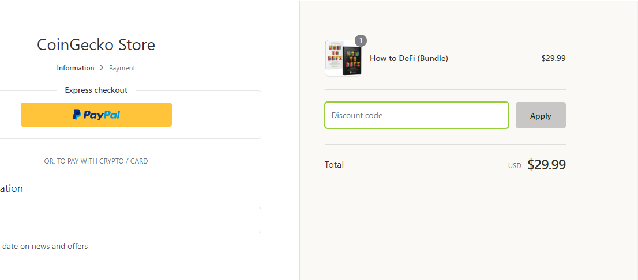Go to the Payment breadcrumb step
This screenshot has height=280, width=638.
point(122,68)
